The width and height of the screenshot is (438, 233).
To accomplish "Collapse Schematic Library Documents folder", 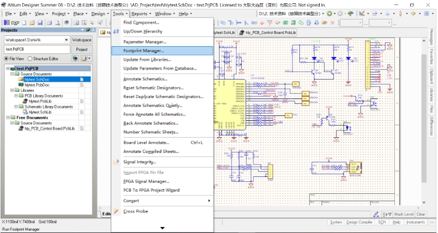I will pos(16,107).
